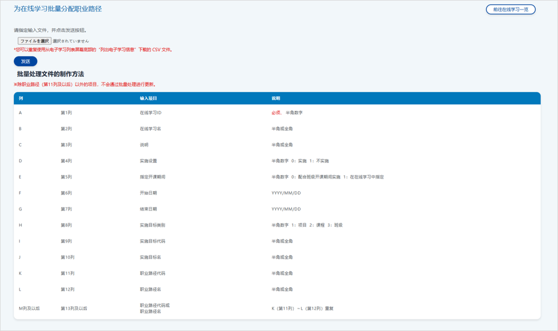Click YYYY/MM/DD in the 结束日期 row
Image resolution: width=558 pixels, height=331 pixels.
[286, 209]
